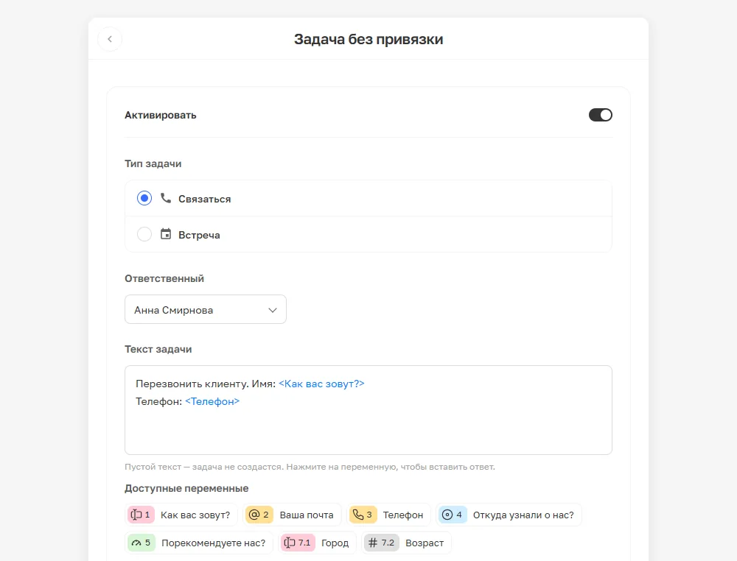
Task: Click the calendar icon next to Встреча
Action: tap(165, 234)
